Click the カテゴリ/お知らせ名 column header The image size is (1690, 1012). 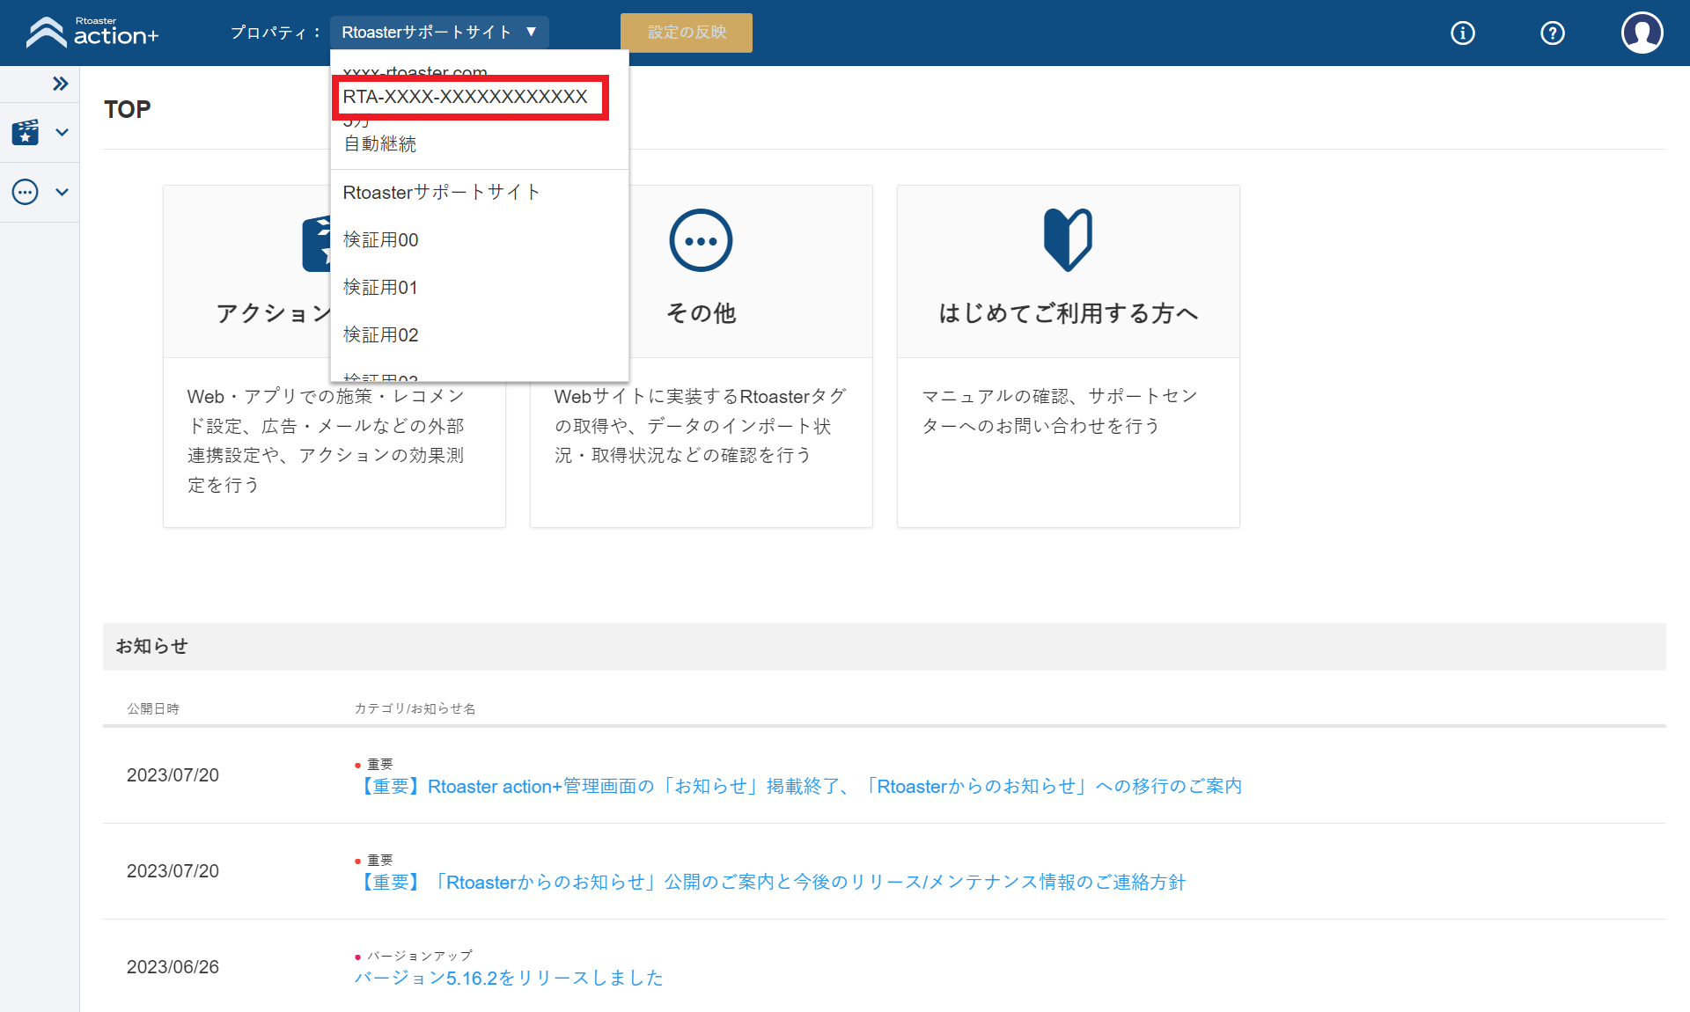pos(415,708)
